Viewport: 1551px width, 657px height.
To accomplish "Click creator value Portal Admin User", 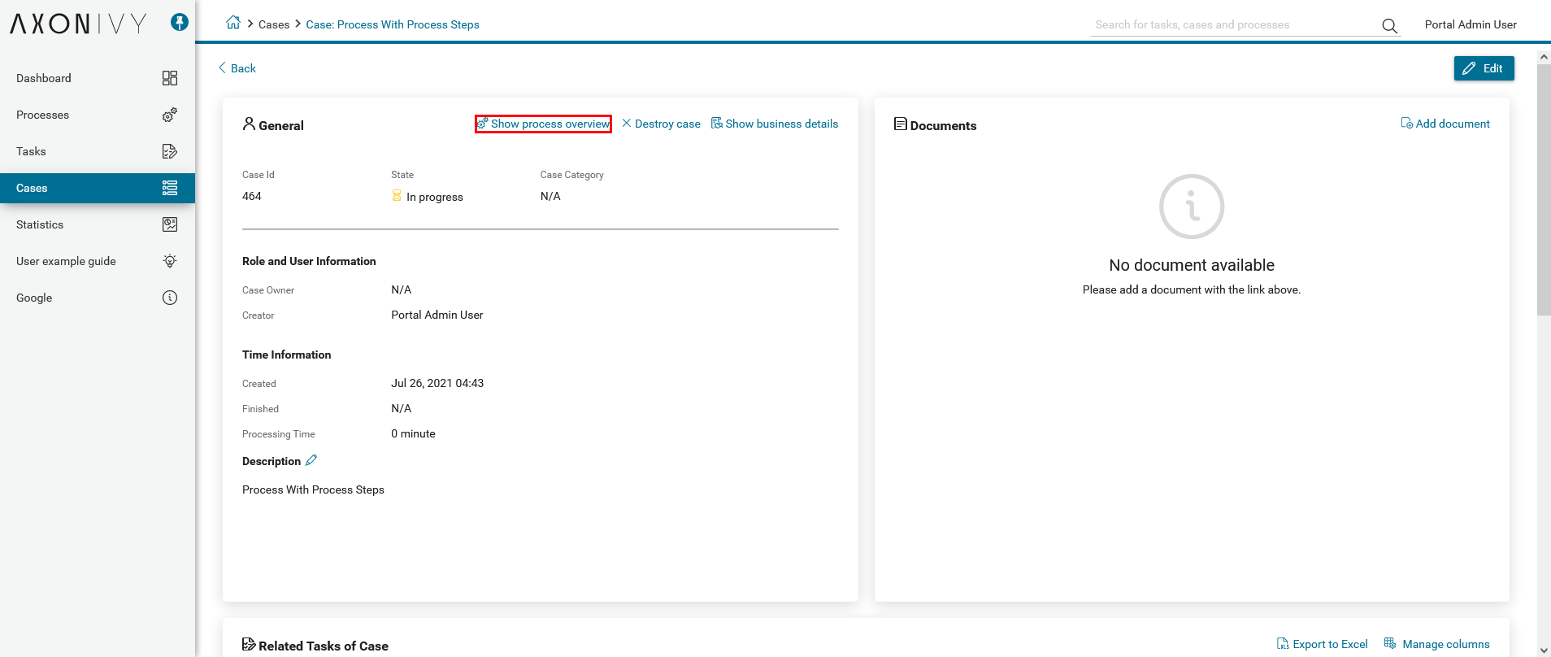I will [x=437, y=315].
